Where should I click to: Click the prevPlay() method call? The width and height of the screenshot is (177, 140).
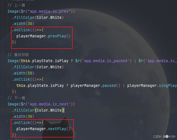pos(59,36)
